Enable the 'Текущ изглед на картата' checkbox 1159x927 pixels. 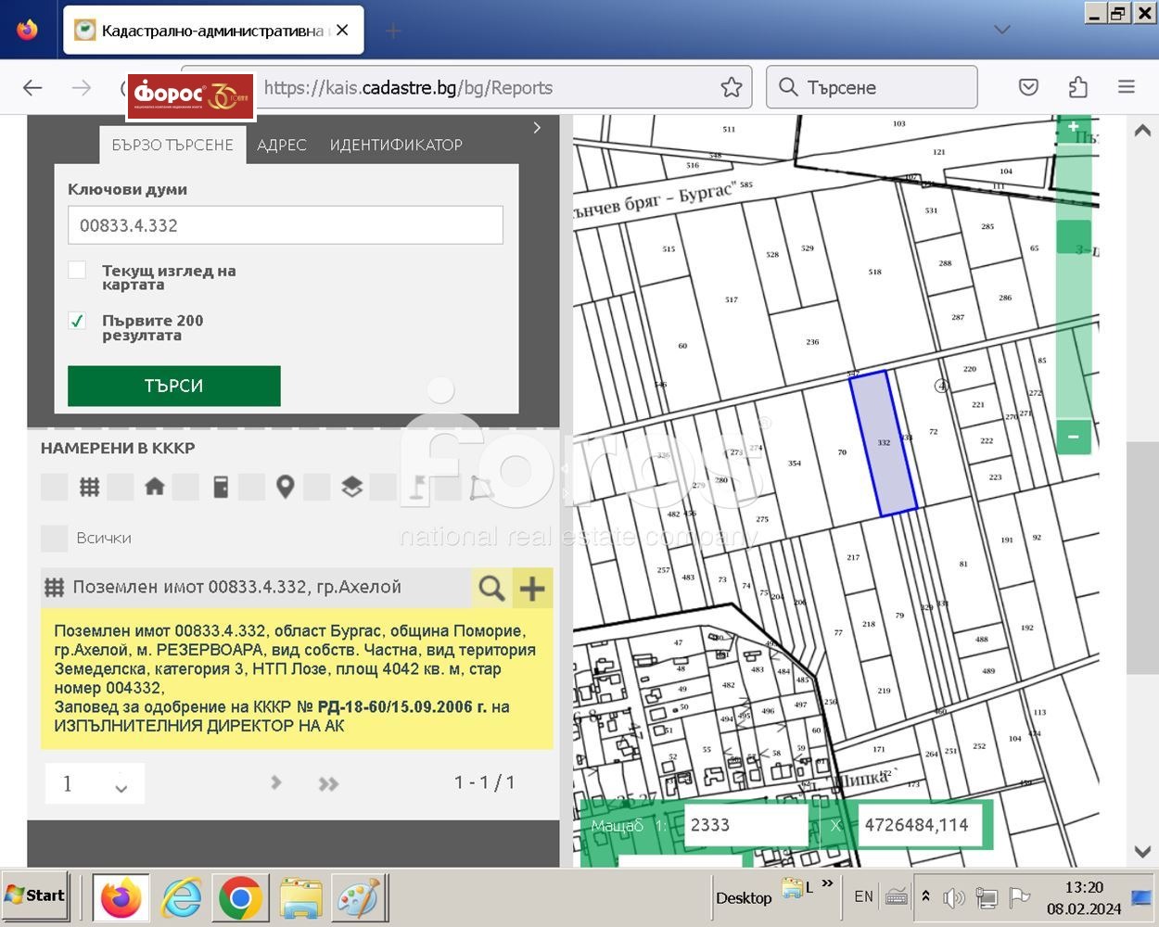click(x=78, y=270)
